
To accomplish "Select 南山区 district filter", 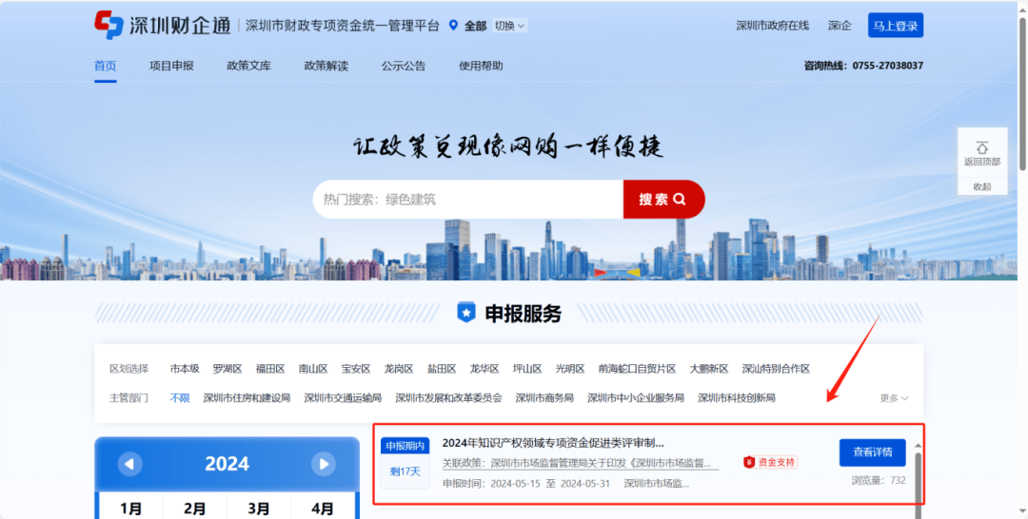I will pyautogui.click(x=313, y=369).
